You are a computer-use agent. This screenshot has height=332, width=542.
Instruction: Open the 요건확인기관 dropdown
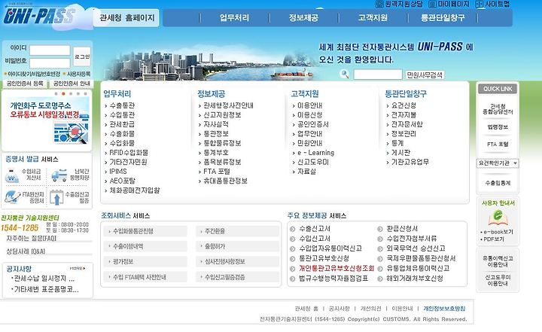pos(498,163)
